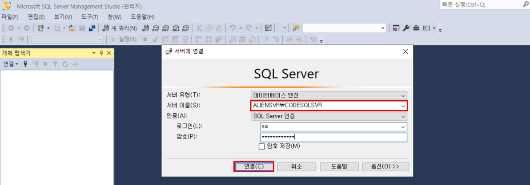Click the Navigate Backward arrow icon
Image resolution: width=530 pixels, height=185 pixels.
[x=11, y=28]
